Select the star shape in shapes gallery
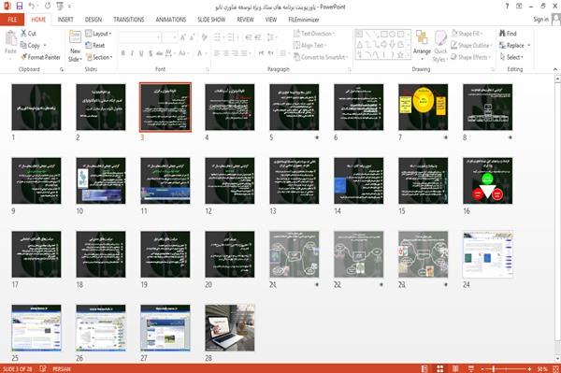This screenshot has height=373, width=561. tap(400, 55)
